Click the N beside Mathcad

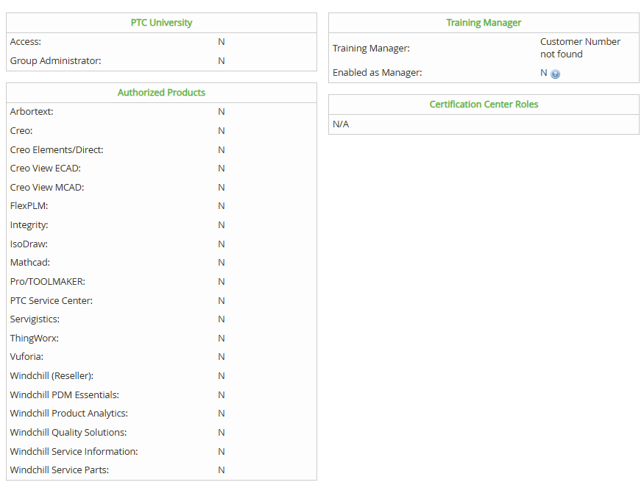pos(222,262)
